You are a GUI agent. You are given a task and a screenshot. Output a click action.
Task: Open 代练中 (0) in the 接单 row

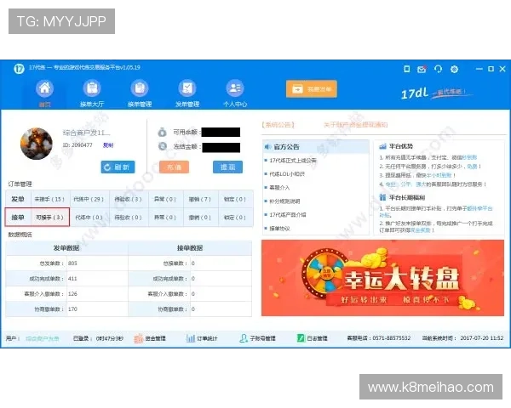point(89,218)
